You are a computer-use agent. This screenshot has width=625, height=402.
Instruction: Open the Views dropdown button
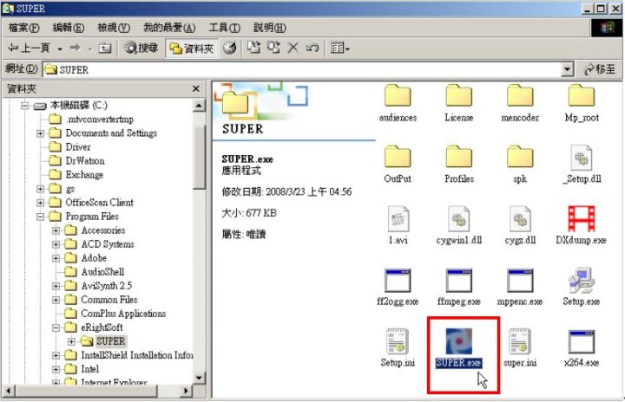pos(340,49)
